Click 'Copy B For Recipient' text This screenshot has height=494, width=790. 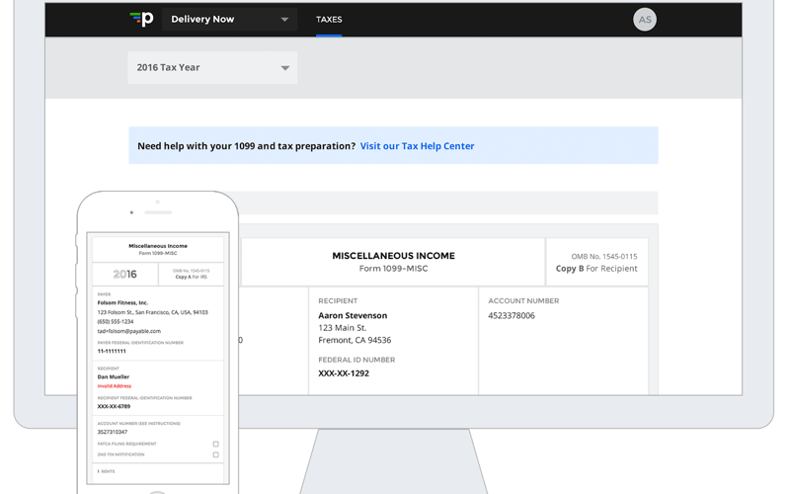(x=596, y=269)
